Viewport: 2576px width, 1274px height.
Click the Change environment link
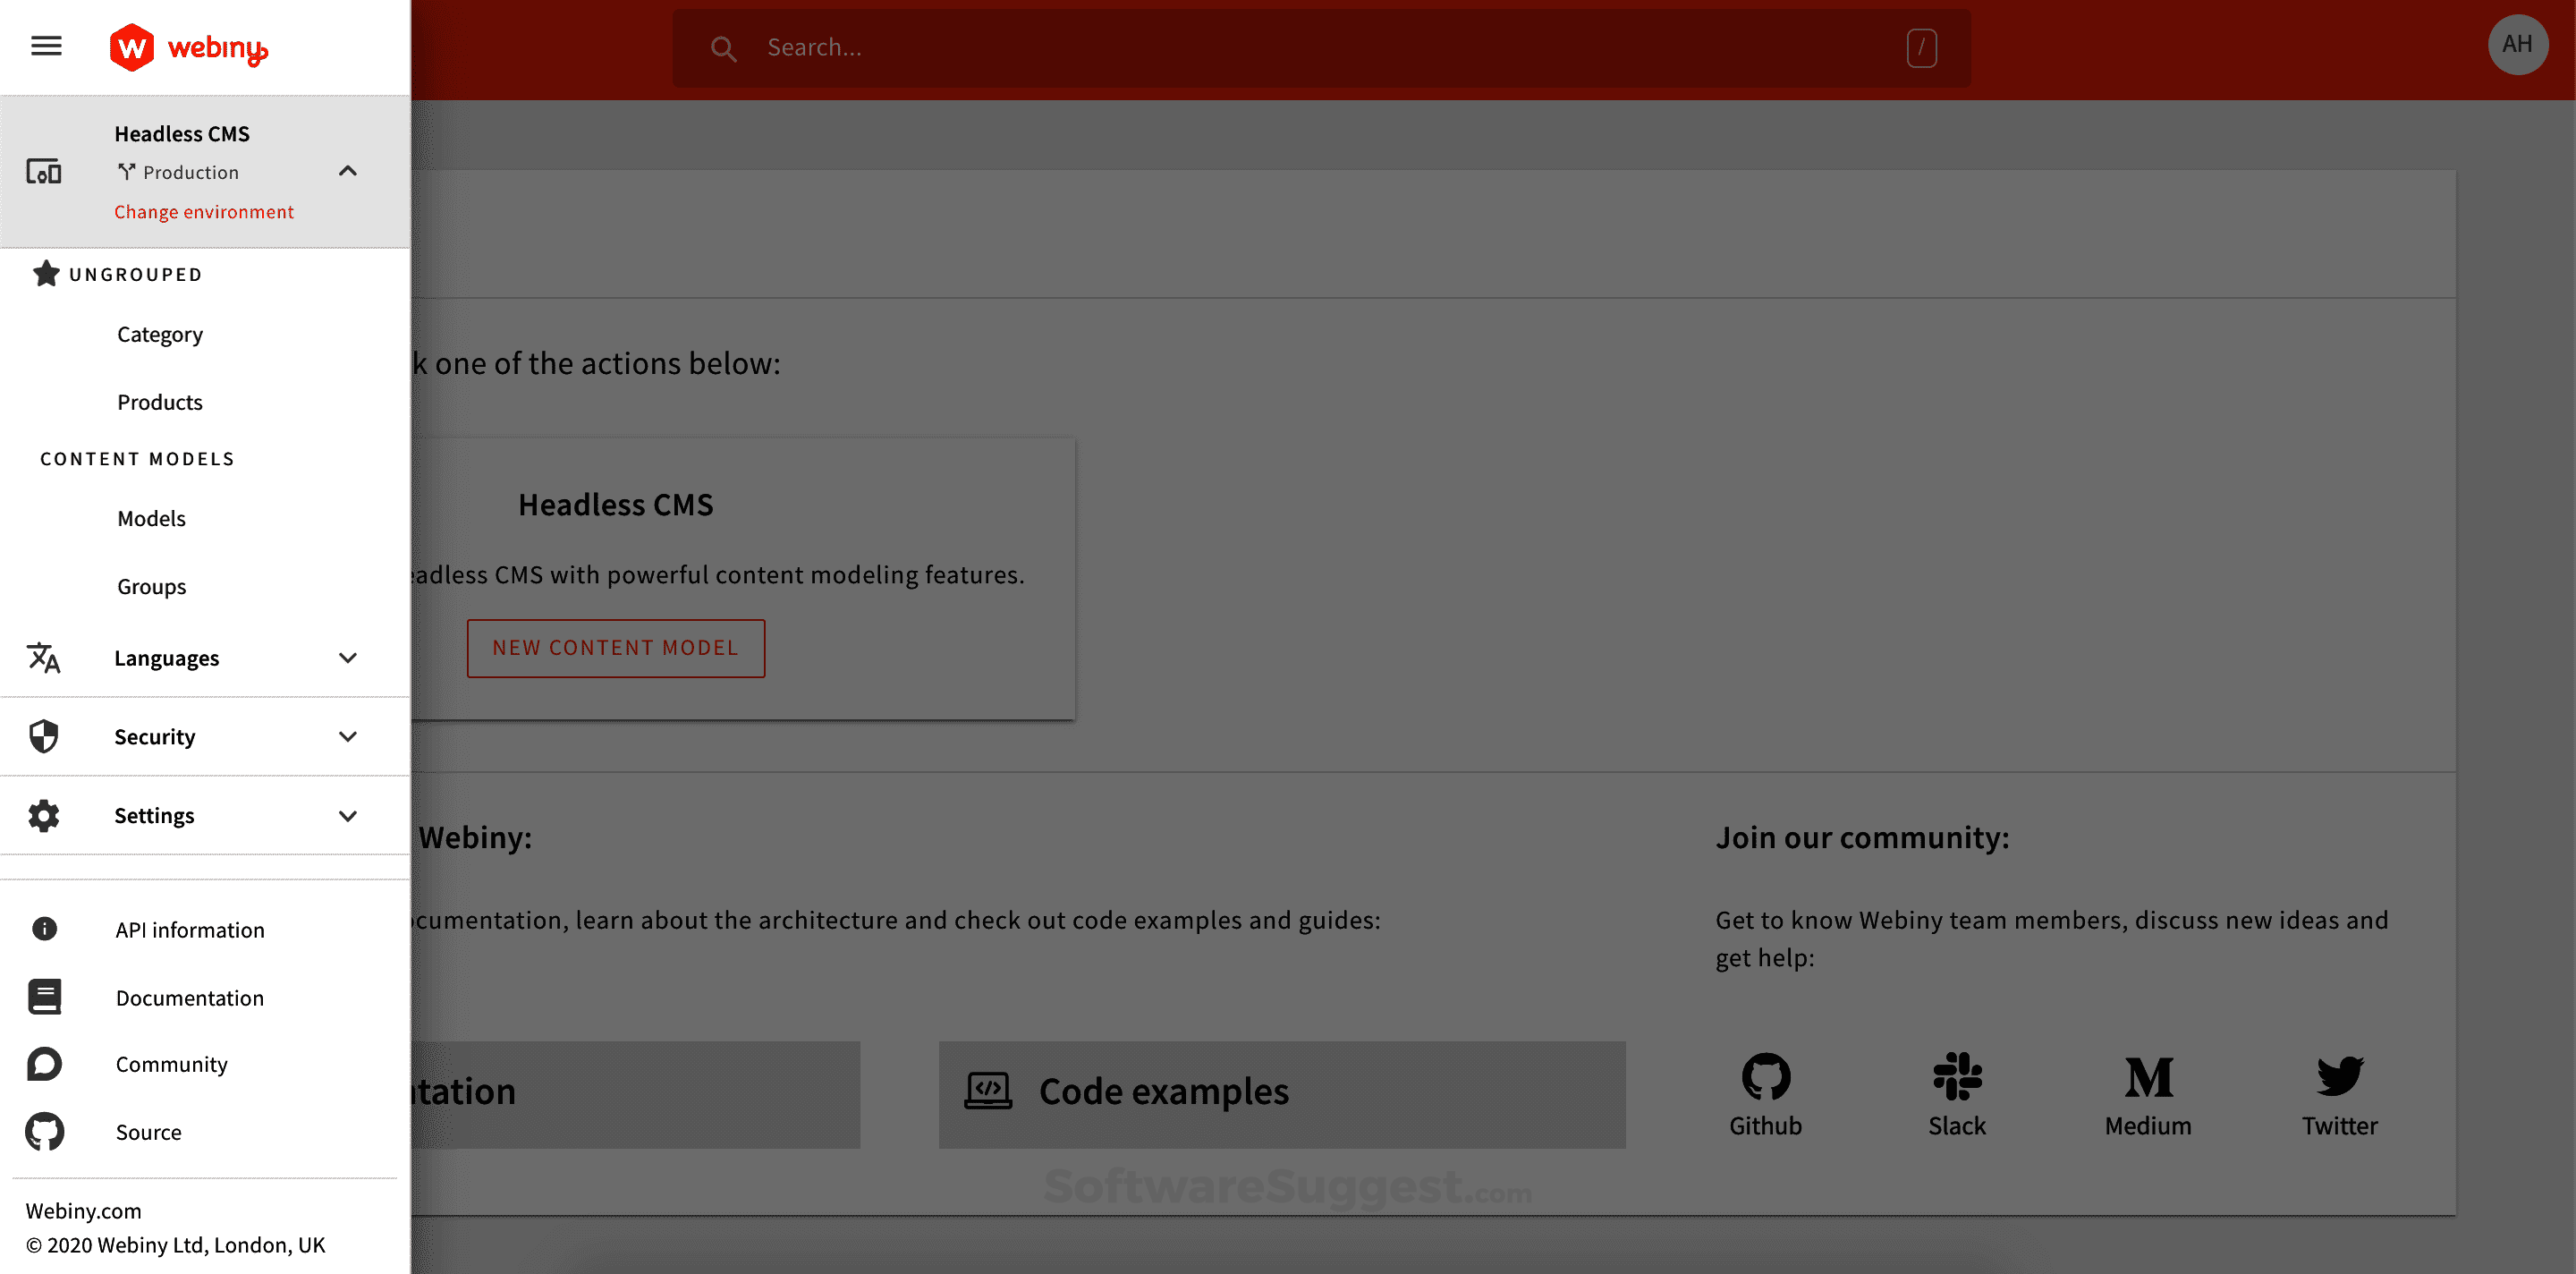pos(203,211)
